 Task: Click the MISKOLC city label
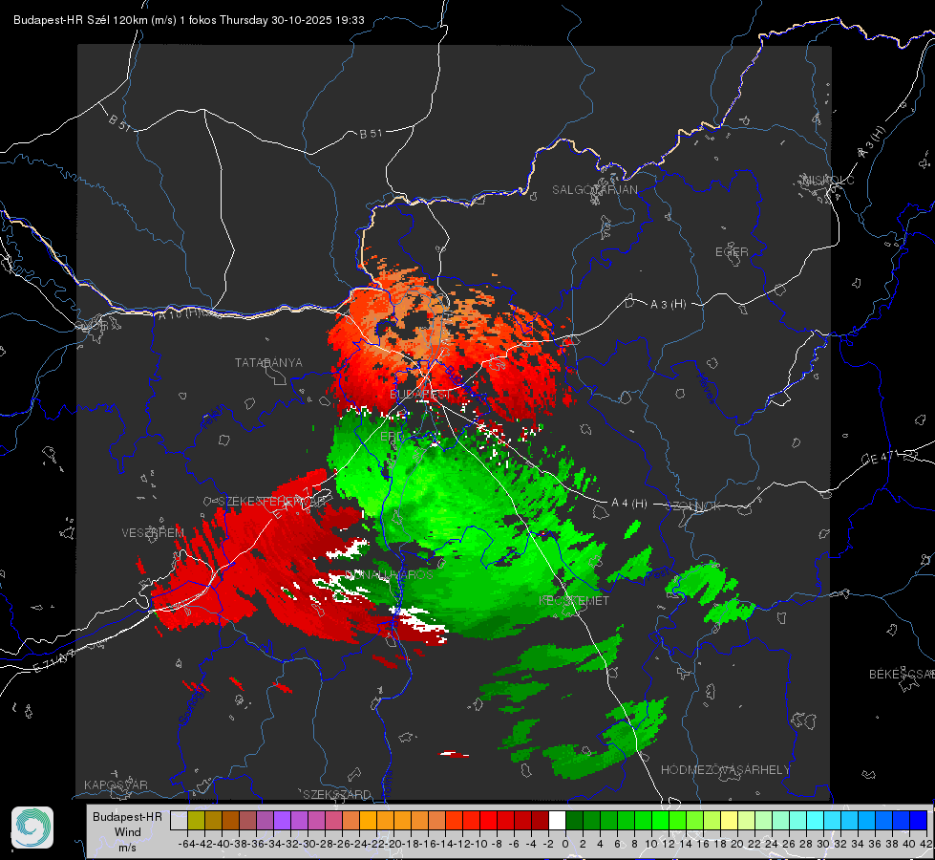point(828,180)
